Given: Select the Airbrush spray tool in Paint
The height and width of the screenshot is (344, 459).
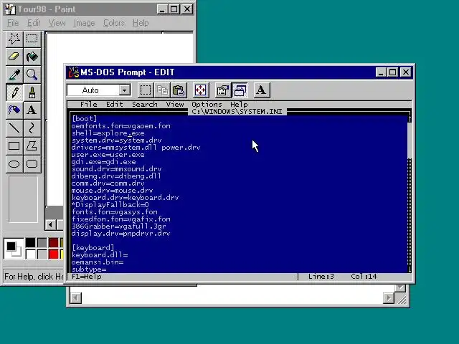Looking at the screenshot, I should [x=14, y=110].
